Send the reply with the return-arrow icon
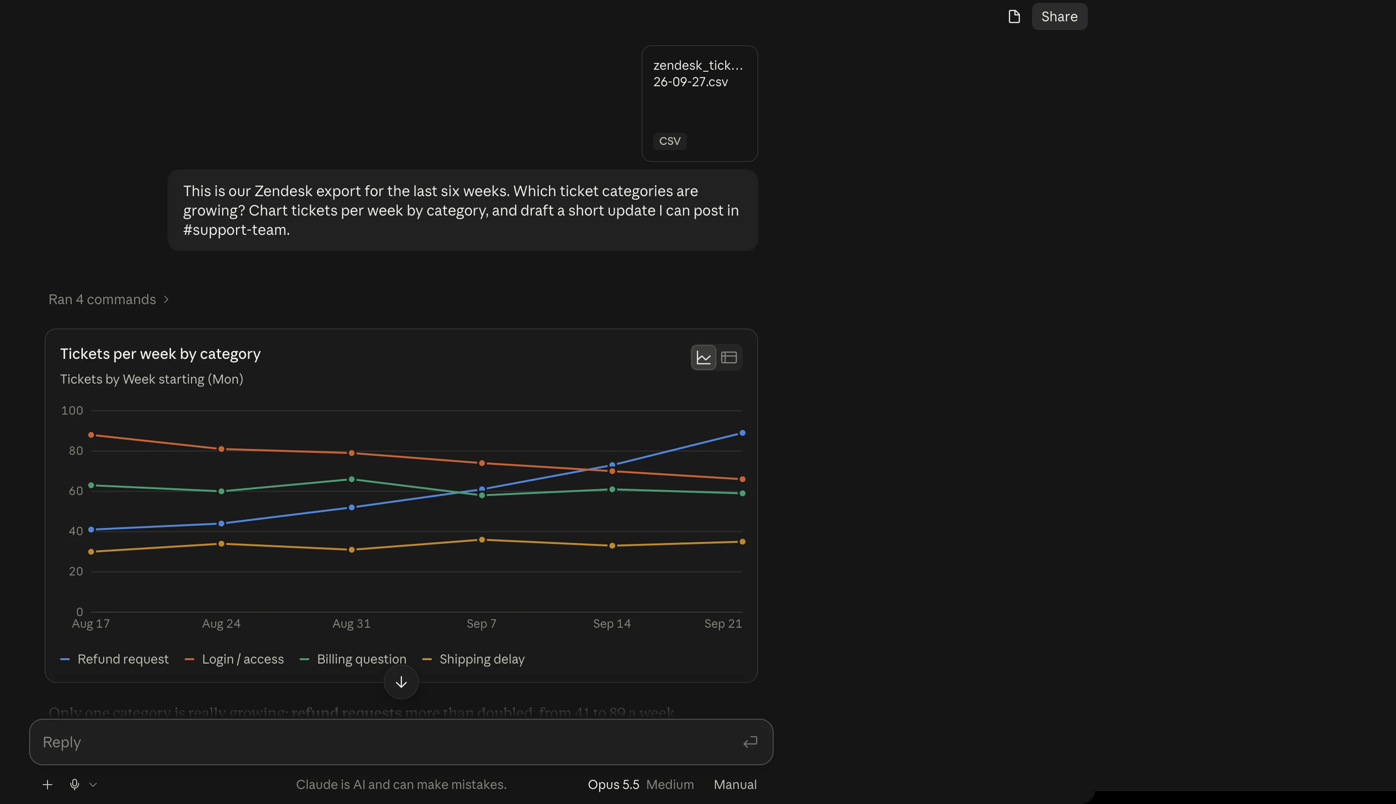Screen dimensions: 1396x804 [749, 742]
